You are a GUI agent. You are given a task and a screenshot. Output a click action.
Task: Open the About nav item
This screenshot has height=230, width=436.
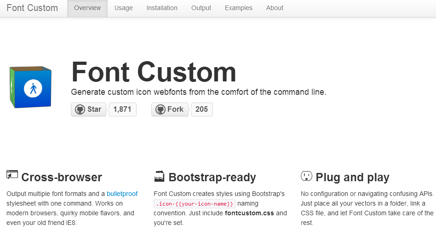[x=275, y=8]
